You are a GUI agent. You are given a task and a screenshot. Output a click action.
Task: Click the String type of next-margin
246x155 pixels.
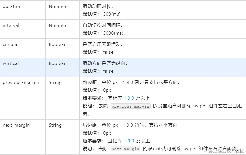(55, 125)
